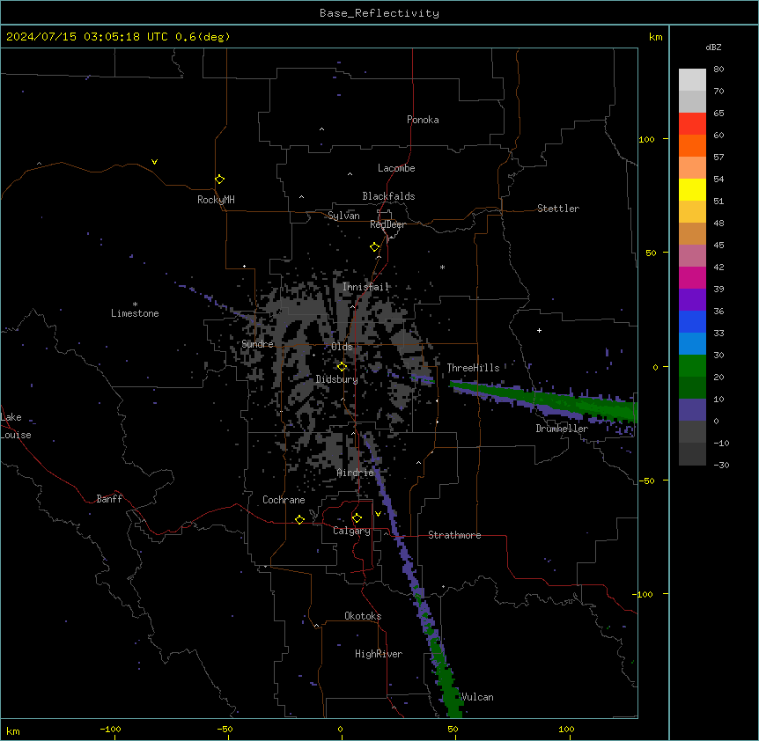Select the magenta 39-42 dBZ legend swatch

coord(692,277)
